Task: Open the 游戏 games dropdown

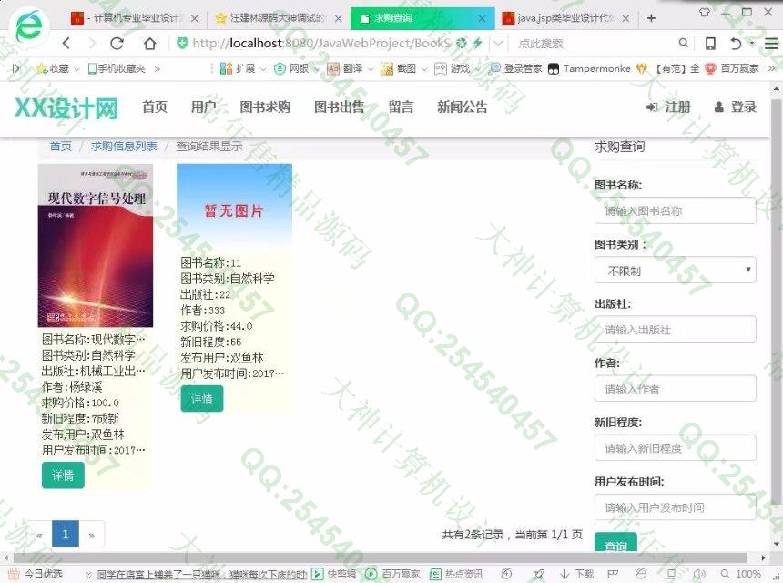Action: (x=453, y=68)
